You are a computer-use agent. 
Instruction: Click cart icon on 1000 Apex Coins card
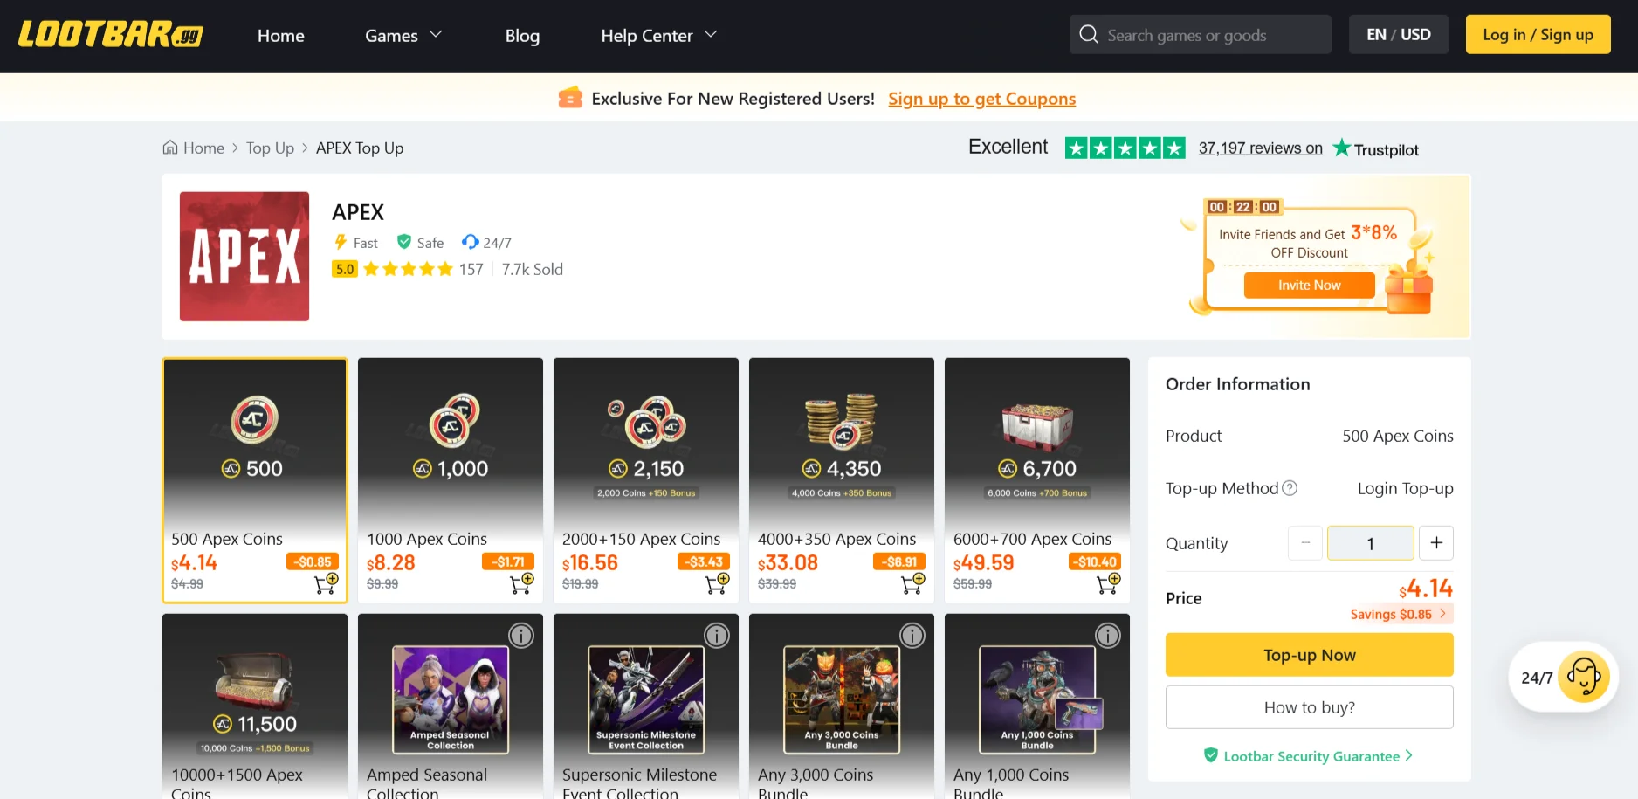tap(520, 583)
